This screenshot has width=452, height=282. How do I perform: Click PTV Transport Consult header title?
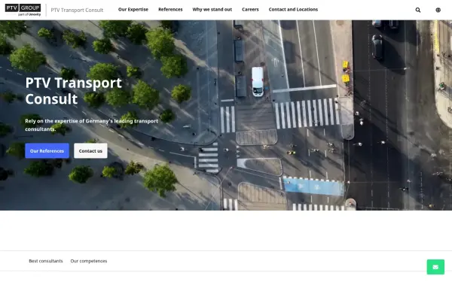coord(77,10)
